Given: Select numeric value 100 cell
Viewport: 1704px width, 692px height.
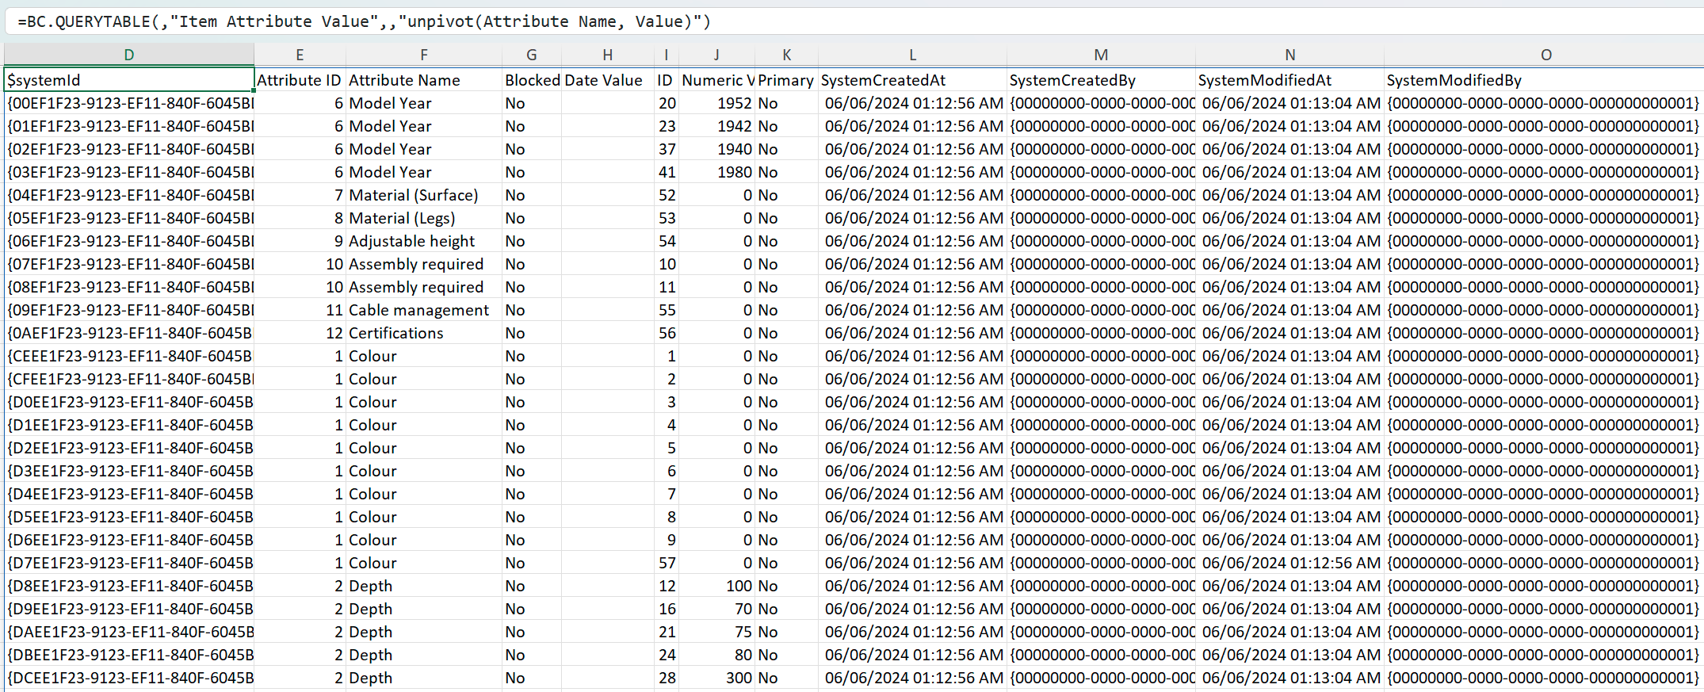Looking at the screenshot, I should pyautogui.click(x=716, y=586).
